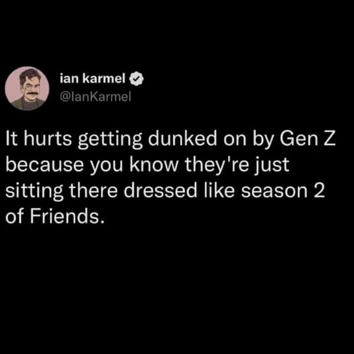Click the word 'they're' in the tweet
This screenshot has height=354, width=354.
pyautogui.click(x=217, y=165)
